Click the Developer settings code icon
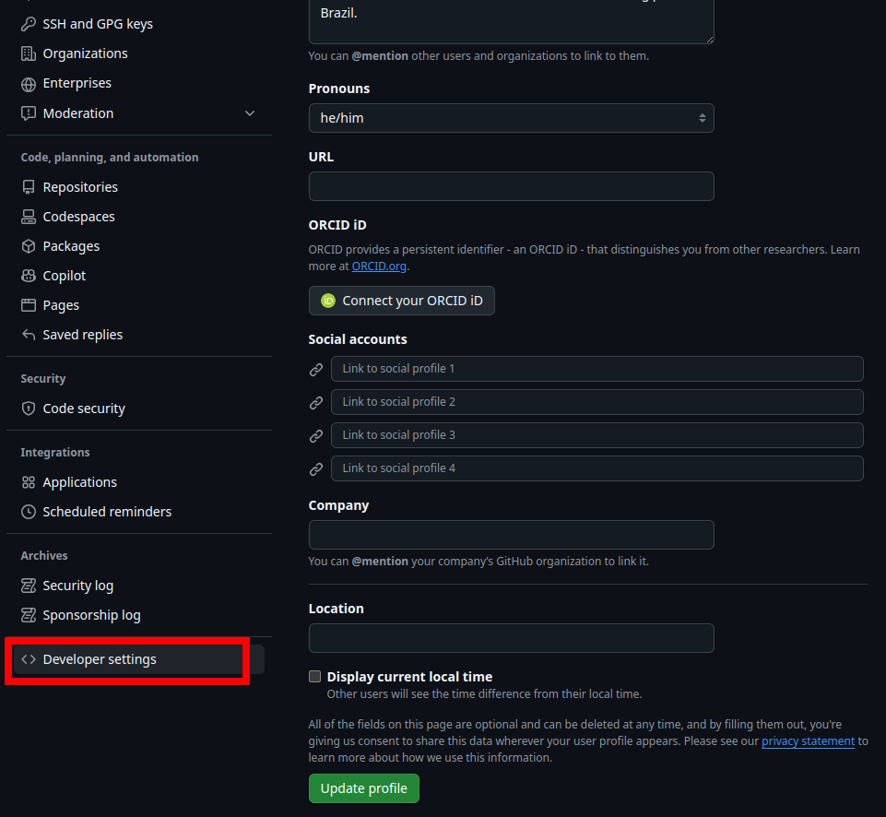 point(29,659)
